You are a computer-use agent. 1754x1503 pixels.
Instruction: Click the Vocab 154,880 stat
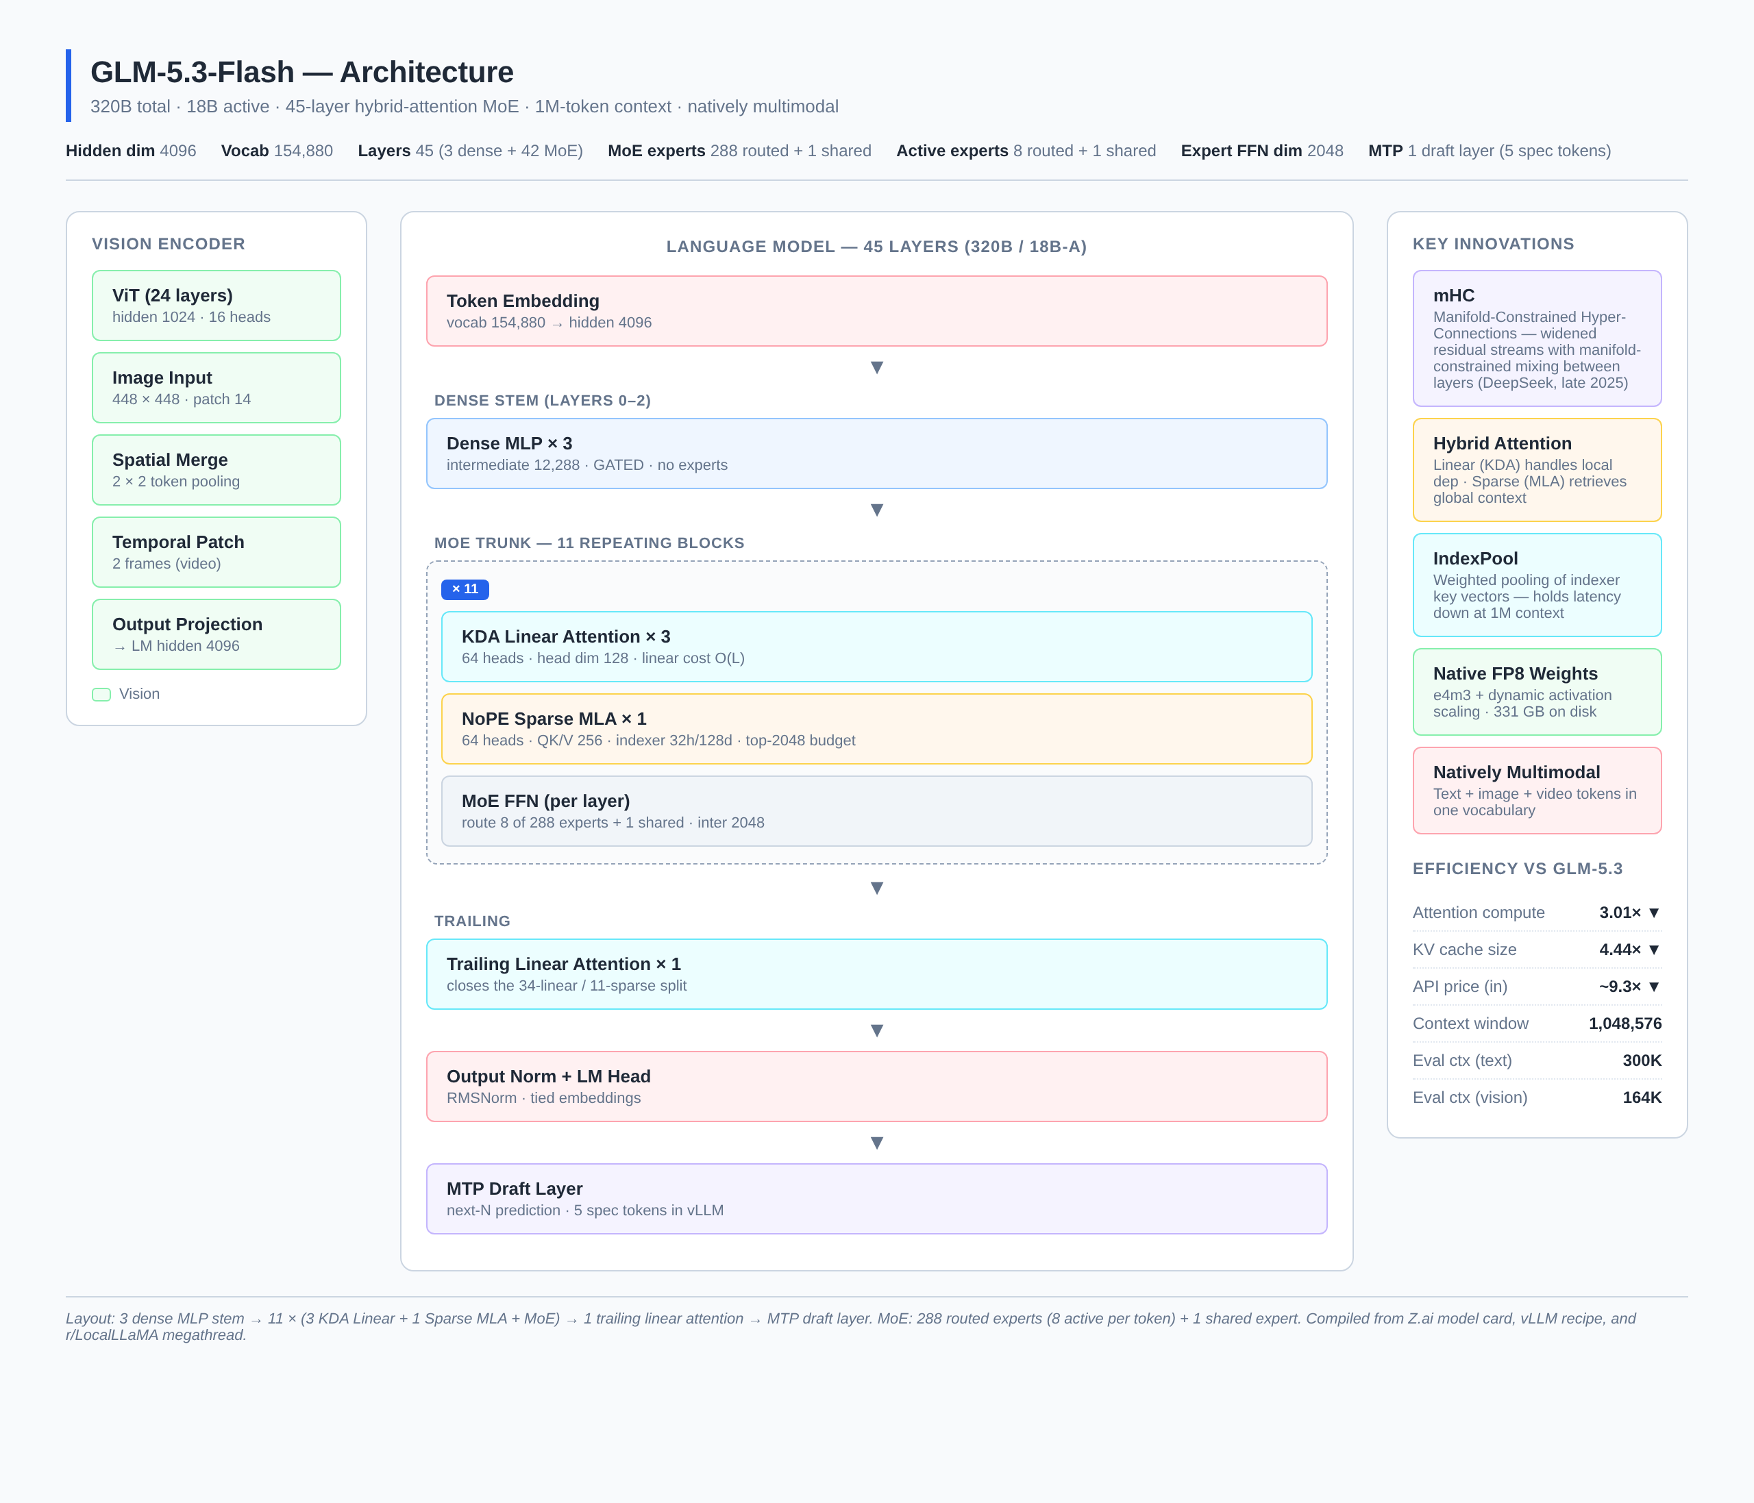(x=277, y=151)
